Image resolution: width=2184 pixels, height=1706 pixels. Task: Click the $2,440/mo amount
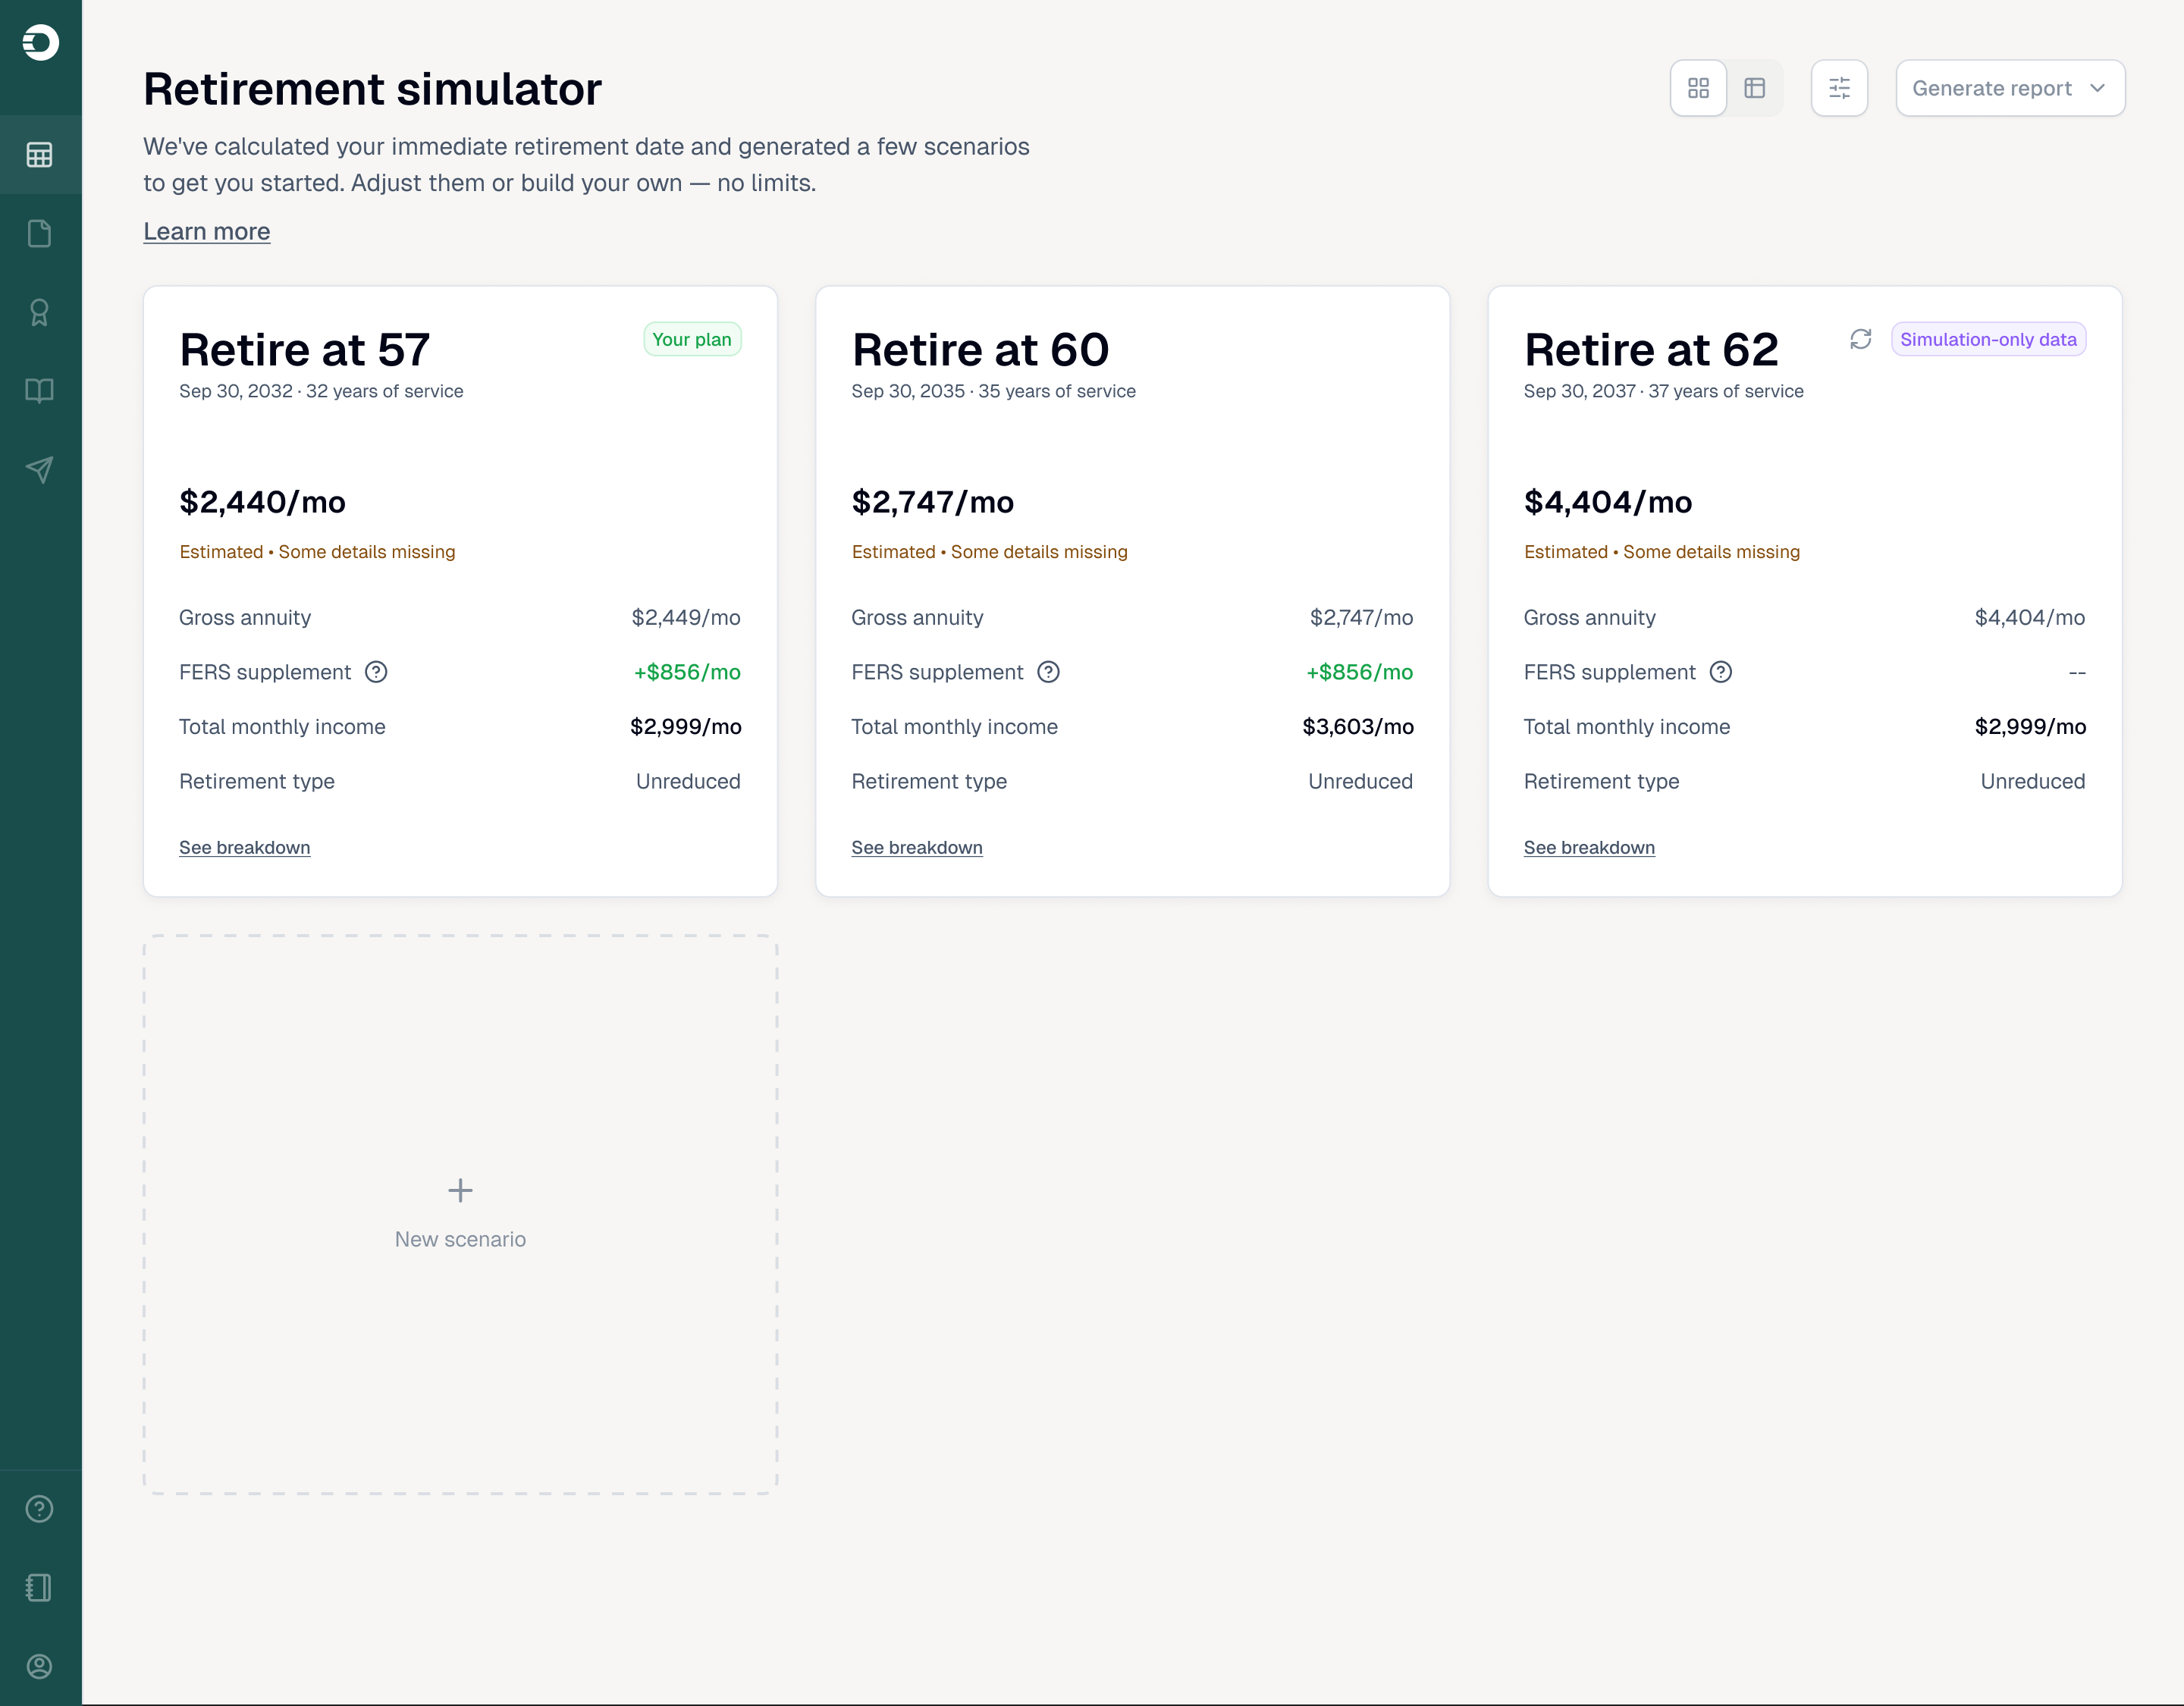(262, 501)
